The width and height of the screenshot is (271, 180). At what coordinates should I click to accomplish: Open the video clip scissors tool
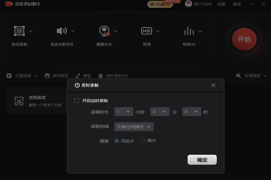point(19,101)
